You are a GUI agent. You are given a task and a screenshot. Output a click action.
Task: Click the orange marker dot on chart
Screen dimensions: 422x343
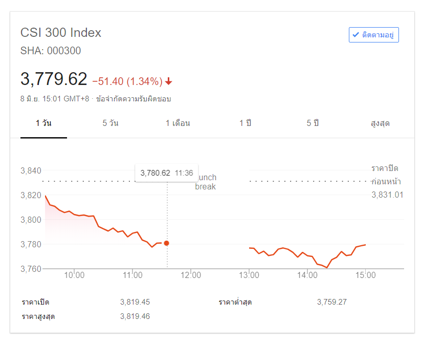point(167,243)
